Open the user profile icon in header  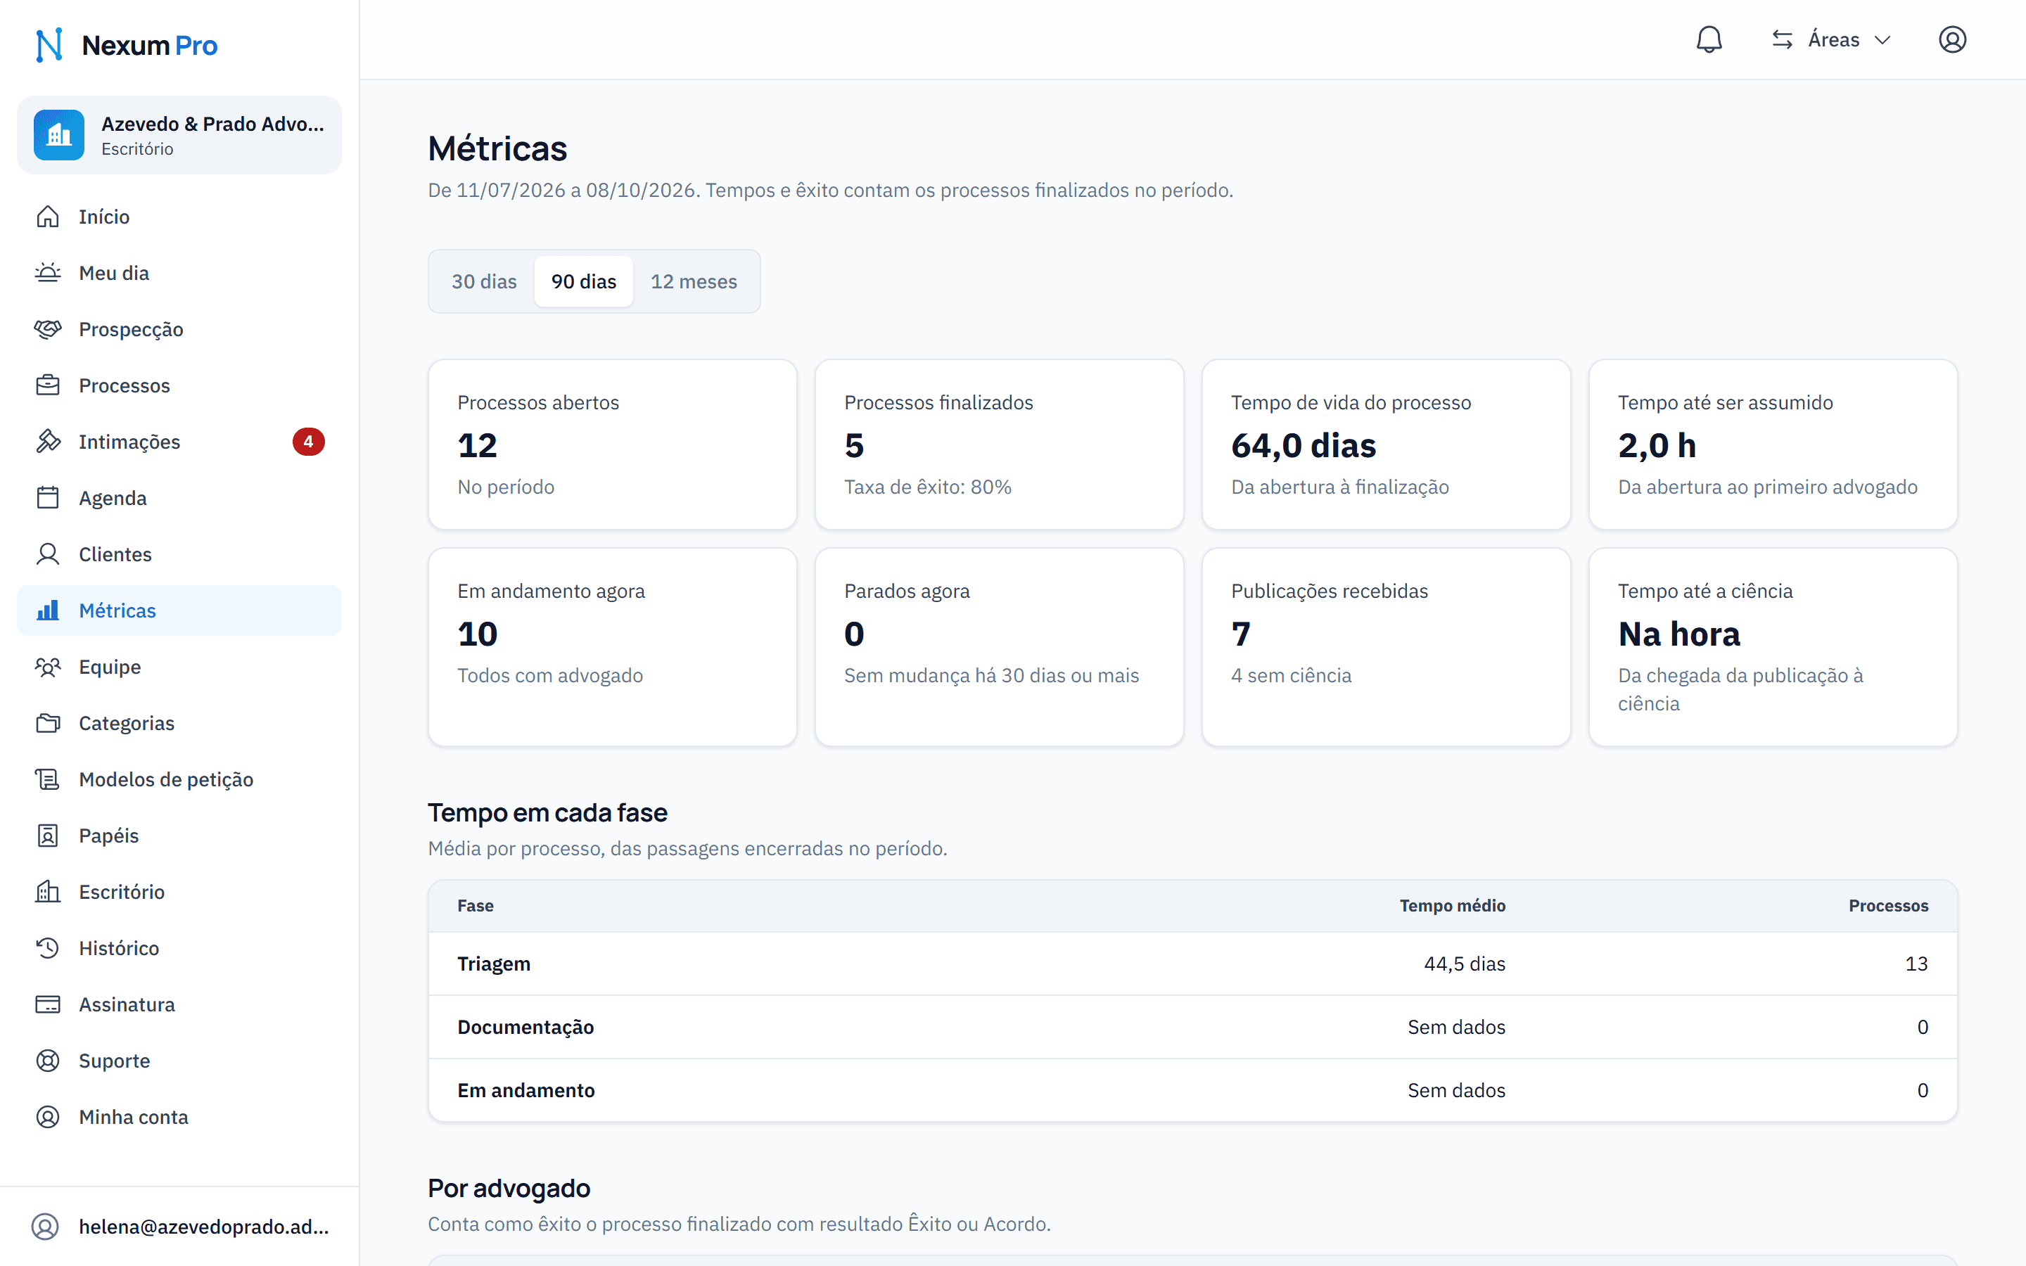pos(1952,39)
